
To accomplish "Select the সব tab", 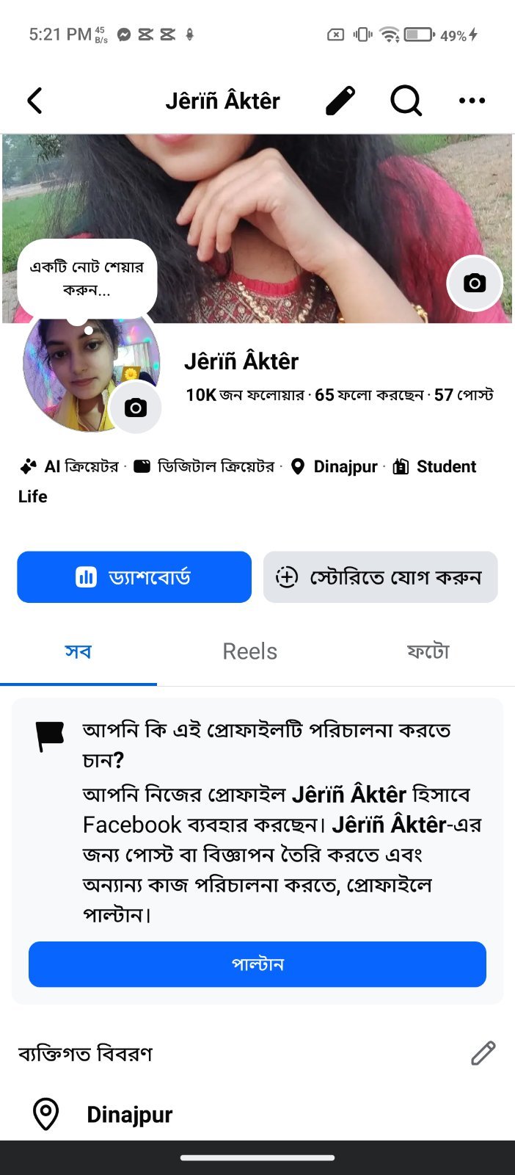I will pos(78,651).
